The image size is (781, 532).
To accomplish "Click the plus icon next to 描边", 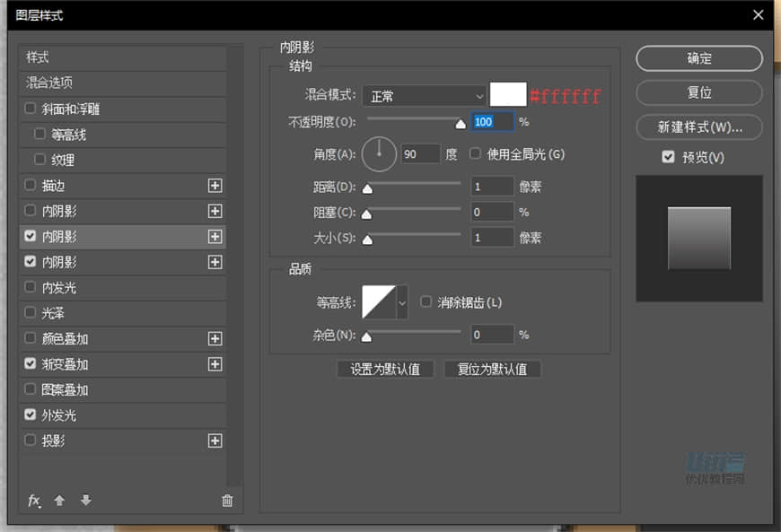I will (x=216, y=186).
